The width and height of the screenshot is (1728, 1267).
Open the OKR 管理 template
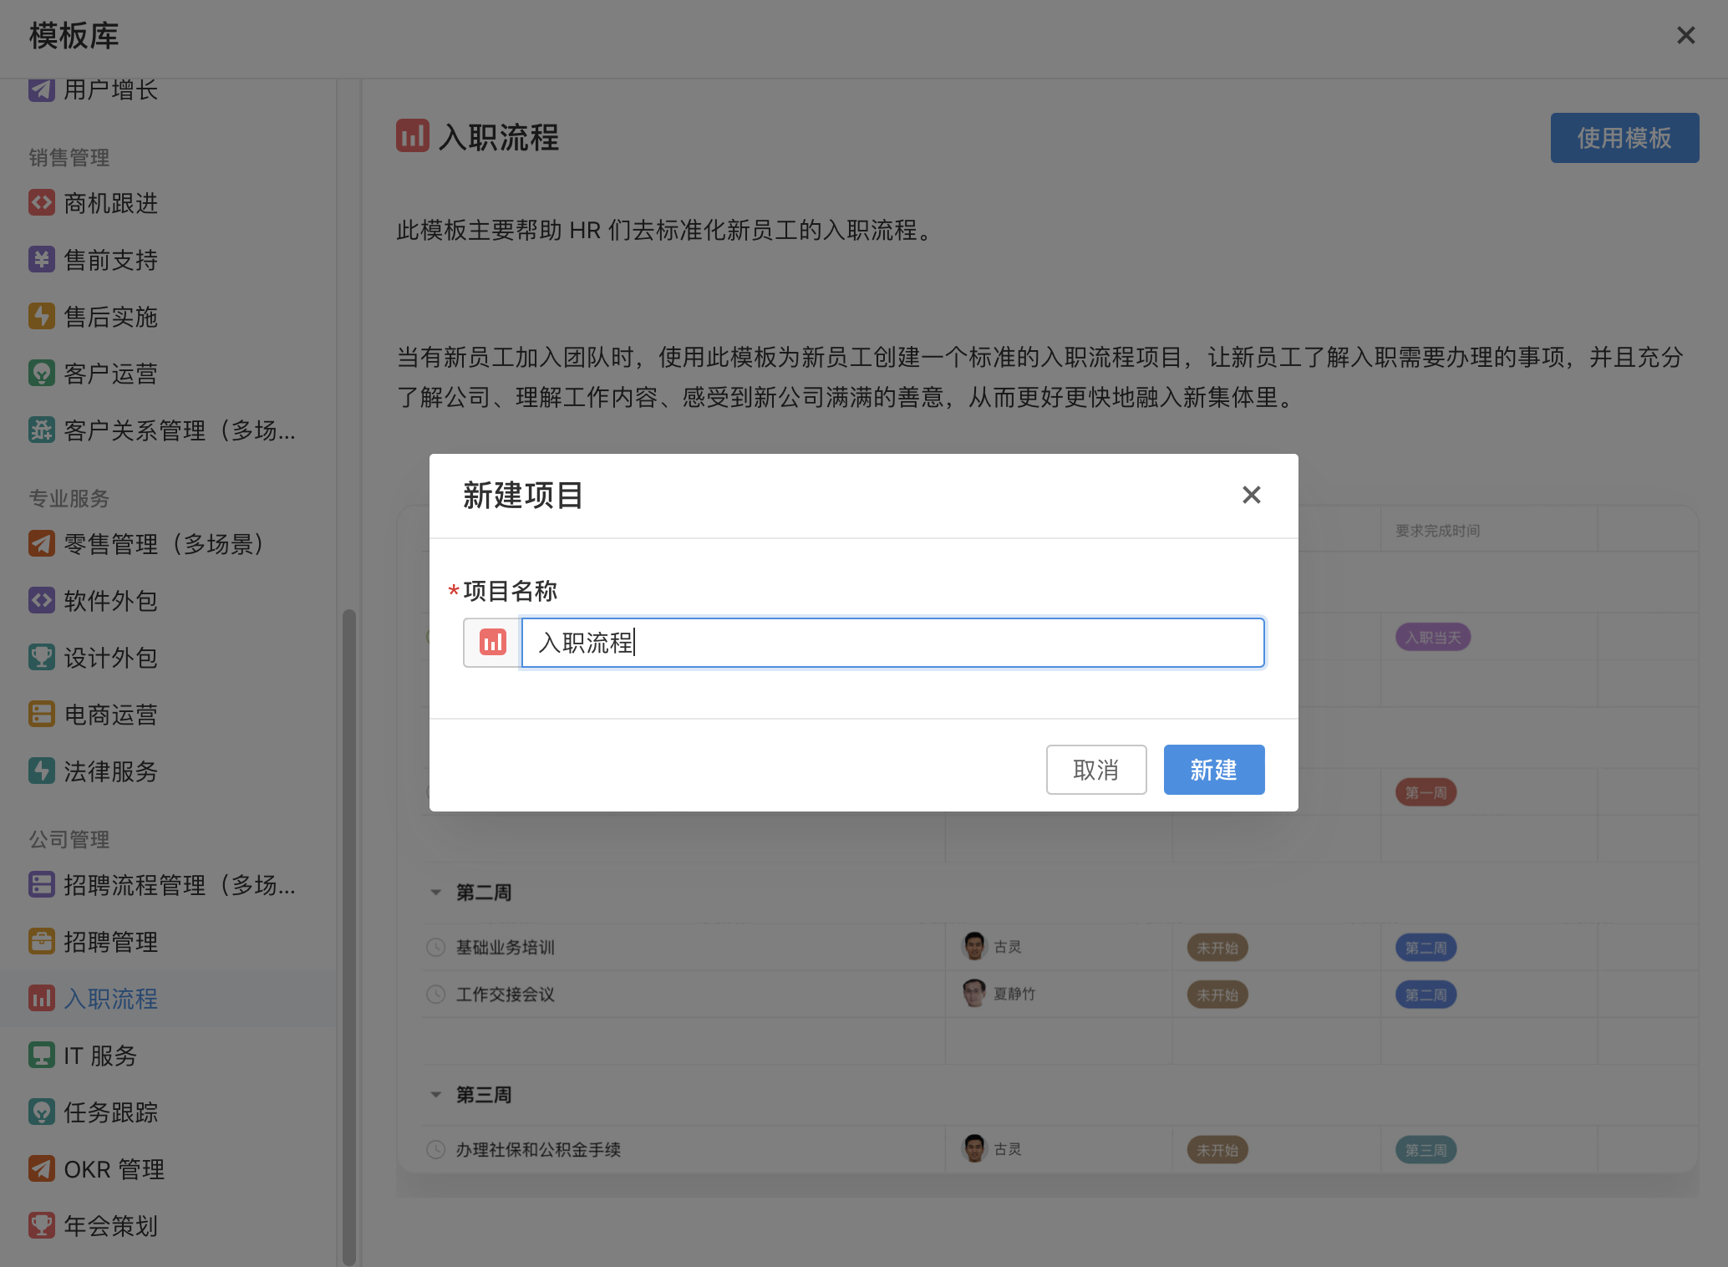click(x=114, y=1169)
